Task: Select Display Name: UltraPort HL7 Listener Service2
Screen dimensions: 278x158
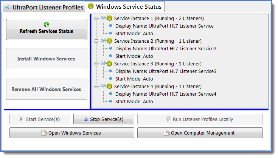Action: (x=166, y=48)
